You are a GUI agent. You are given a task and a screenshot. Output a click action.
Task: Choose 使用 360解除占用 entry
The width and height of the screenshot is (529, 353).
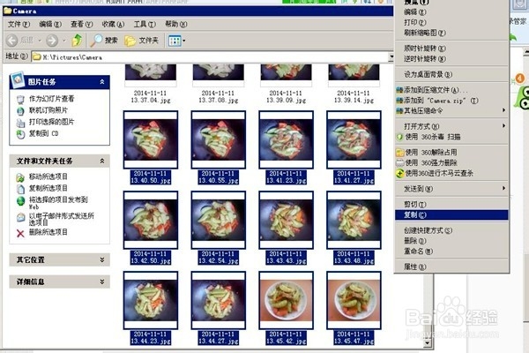click(451, 153)
